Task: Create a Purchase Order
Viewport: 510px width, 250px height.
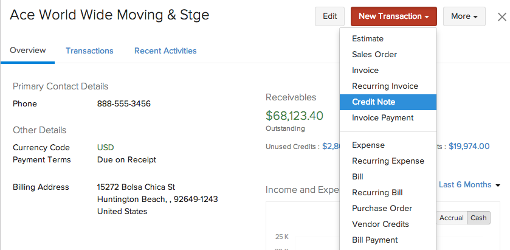Action: (x=382, y=209)
